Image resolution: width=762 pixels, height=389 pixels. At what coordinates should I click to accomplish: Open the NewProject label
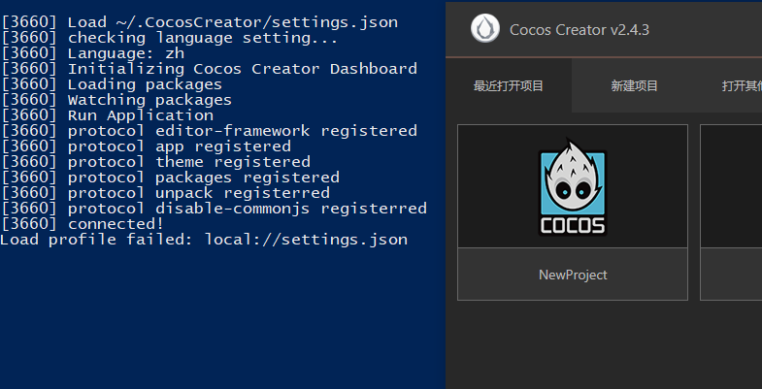pyautogui.click(x=573, y=275)
